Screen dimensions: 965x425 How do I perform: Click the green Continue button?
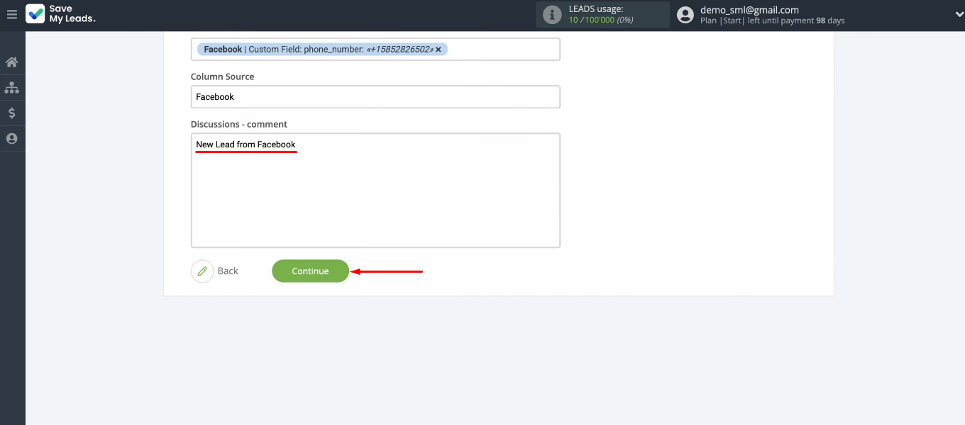(310, 271)
